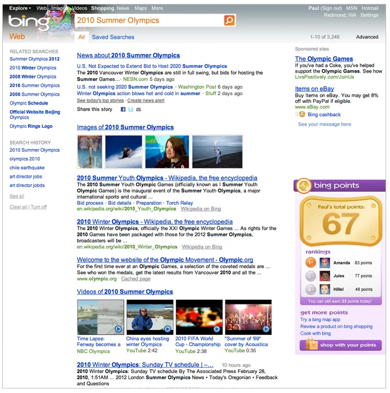The image size is (390, 393).
Task: Open Items on eBay sponsored link
Action: [314, 89]
